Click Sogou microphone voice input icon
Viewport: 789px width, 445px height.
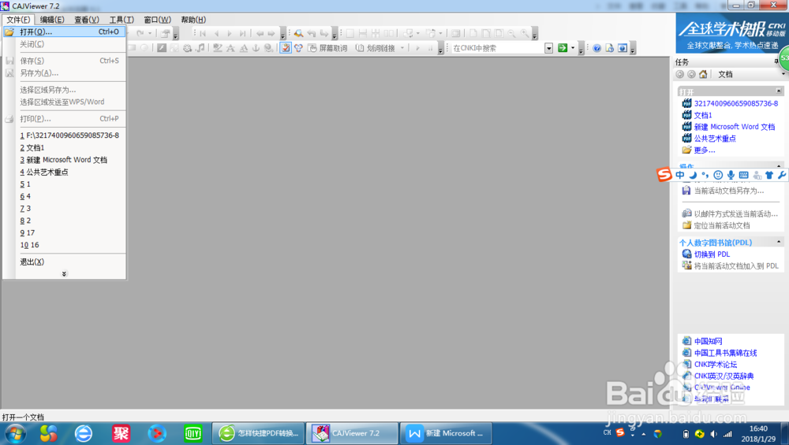click(731, 175)
